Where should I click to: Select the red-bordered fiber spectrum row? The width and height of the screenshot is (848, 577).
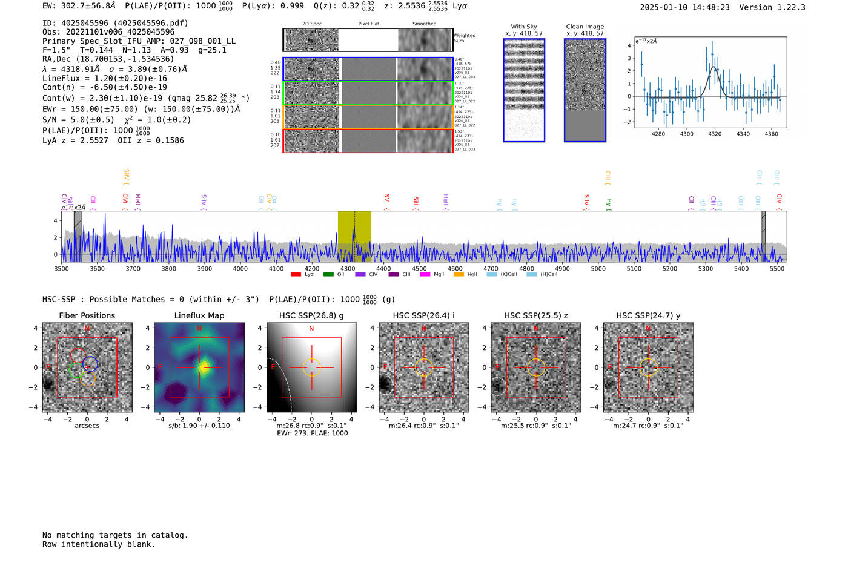pos(368,140)
